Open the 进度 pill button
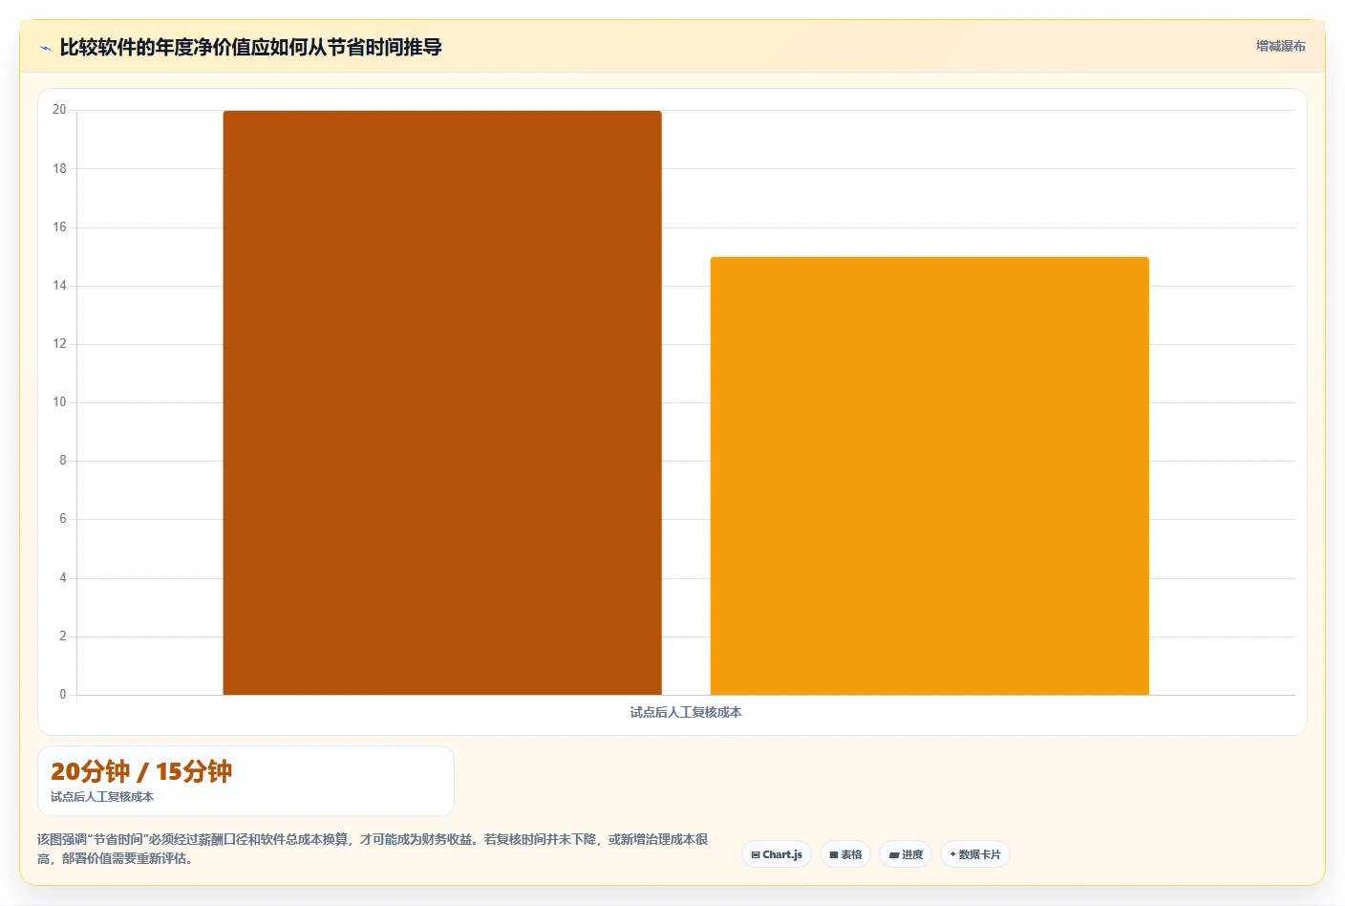 [x=906, y=854]
